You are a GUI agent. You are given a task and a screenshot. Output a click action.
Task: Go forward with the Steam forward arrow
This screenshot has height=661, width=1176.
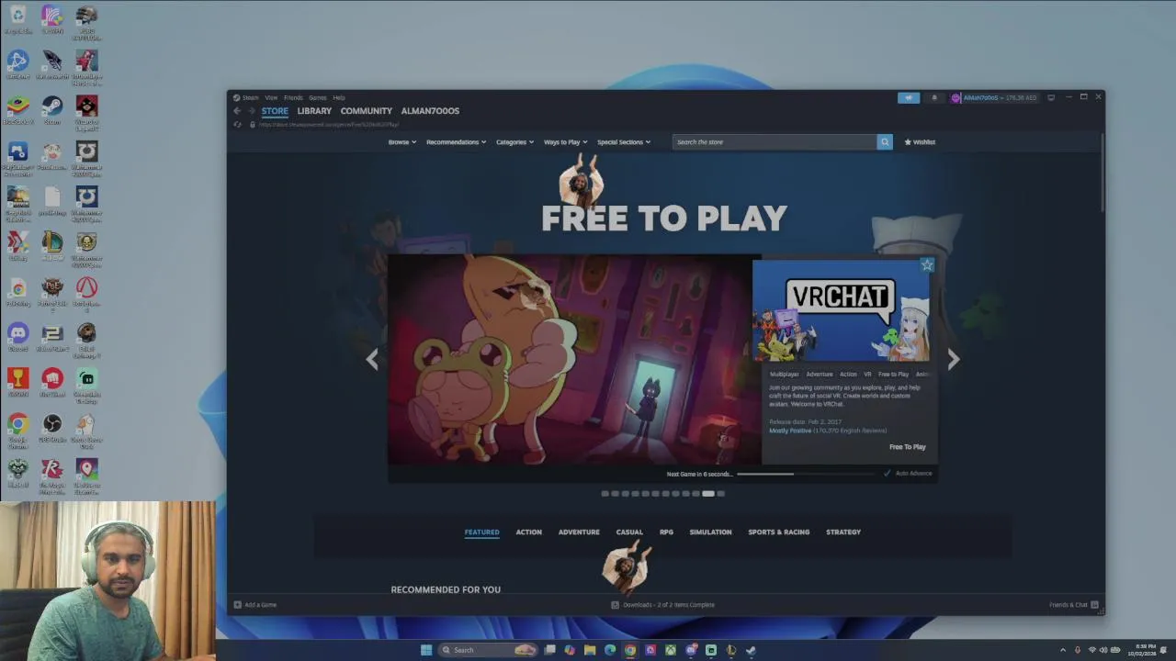[x=251, y=111]
